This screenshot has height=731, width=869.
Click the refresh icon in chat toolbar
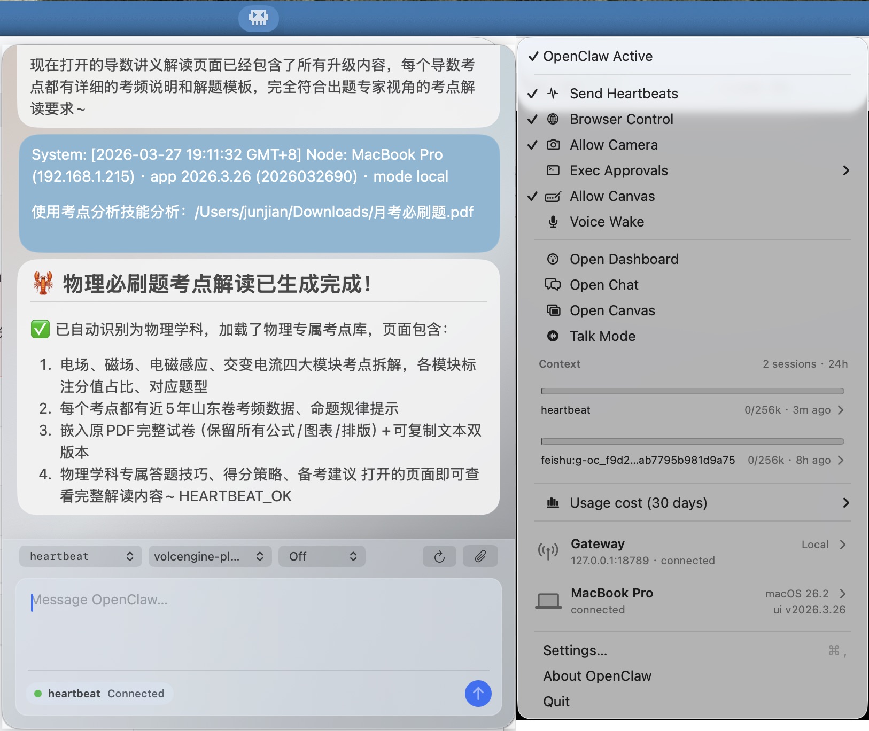click(x=439, y=556)
